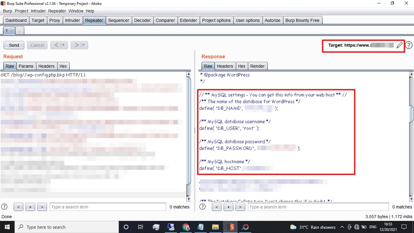Select the request Params tab

tap(26, 66)
